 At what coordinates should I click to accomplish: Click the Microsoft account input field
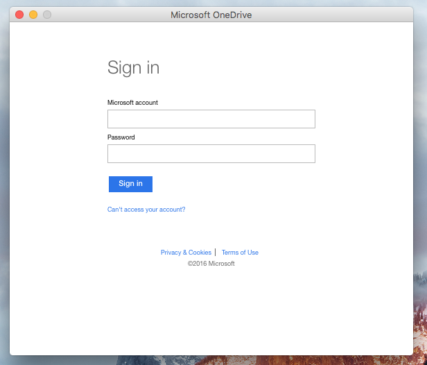point(211,119)
